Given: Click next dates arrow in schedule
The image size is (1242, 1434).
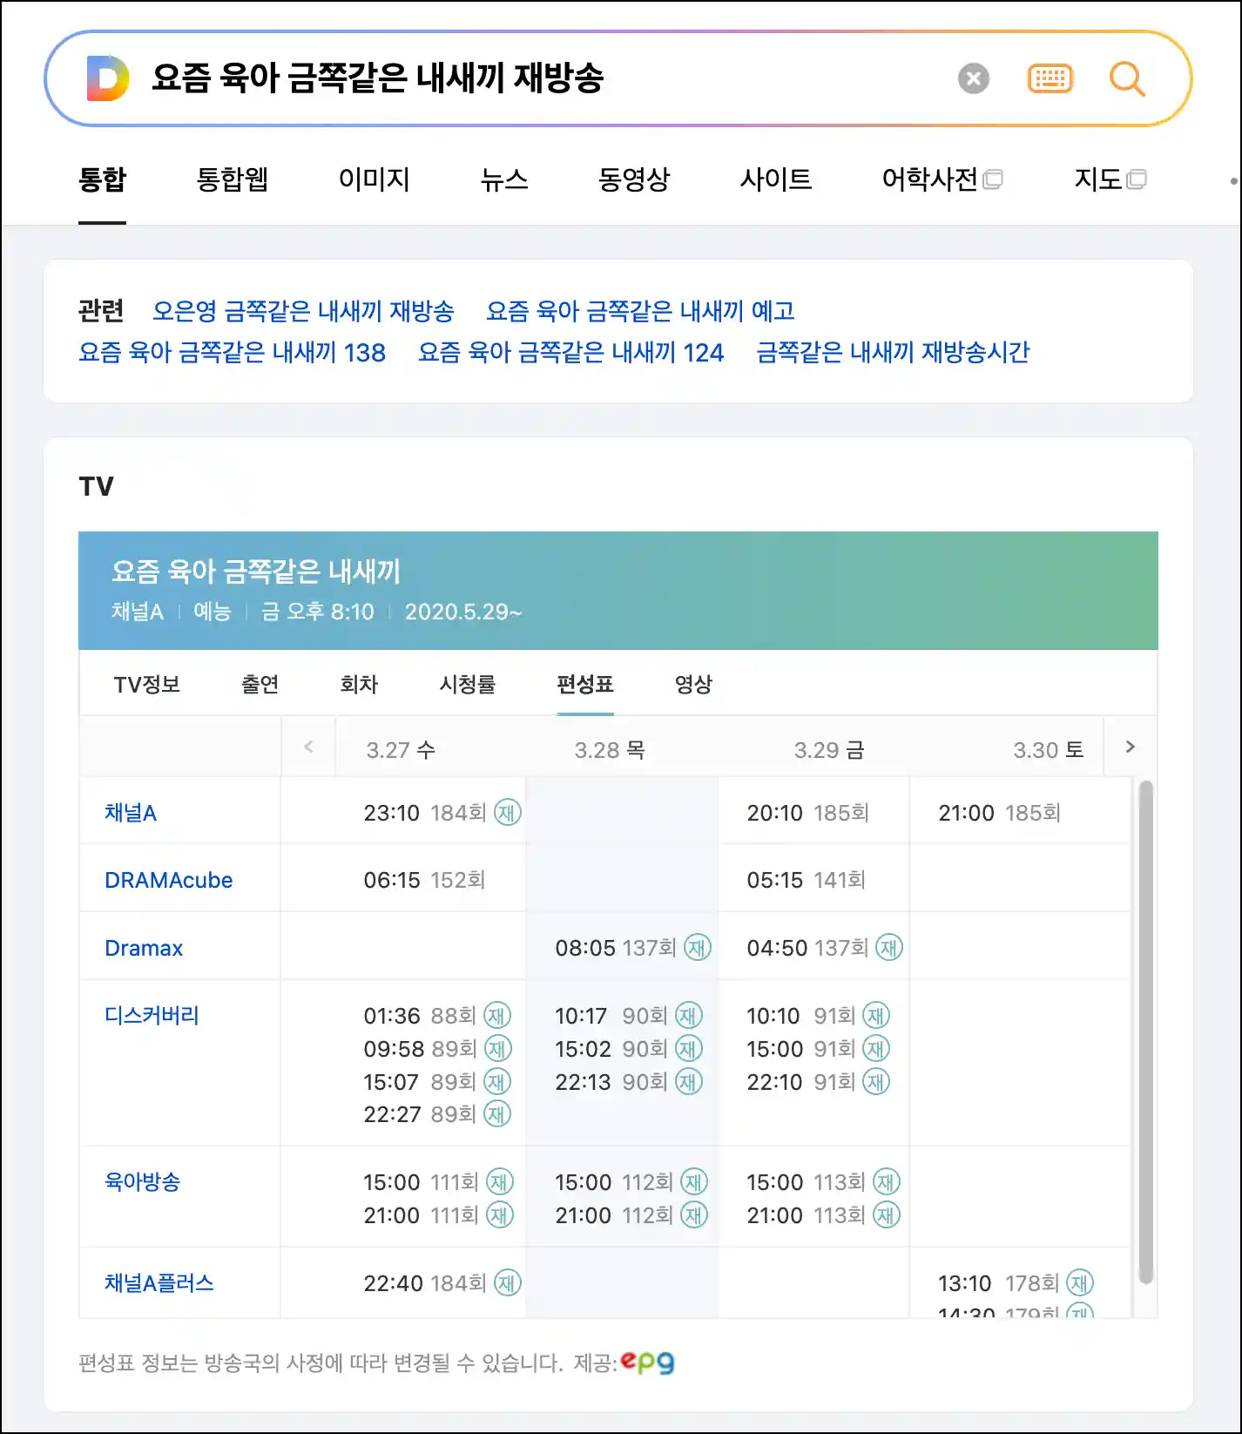Looking at the screenshot, I should pyautogui.click(x=1130, y=747).
